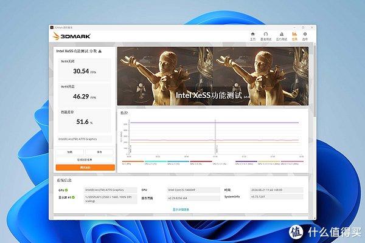
Task: Click the 51.6 % performance difference value
Action: [85, 122]
